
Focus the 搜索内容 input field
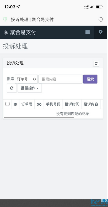click(x=61, y=79)
